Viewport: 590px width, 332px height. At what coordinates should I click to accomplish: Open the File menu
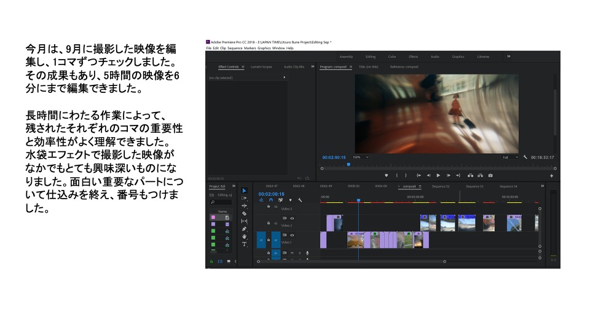208,48
